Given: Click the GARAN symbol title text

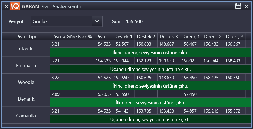Looking at the screenshot, I should click(x=31, y=6).
